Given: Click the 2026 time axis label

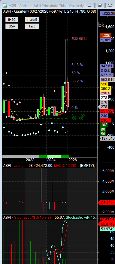Looking at the screenshot, I should click(x=73, y=160).
